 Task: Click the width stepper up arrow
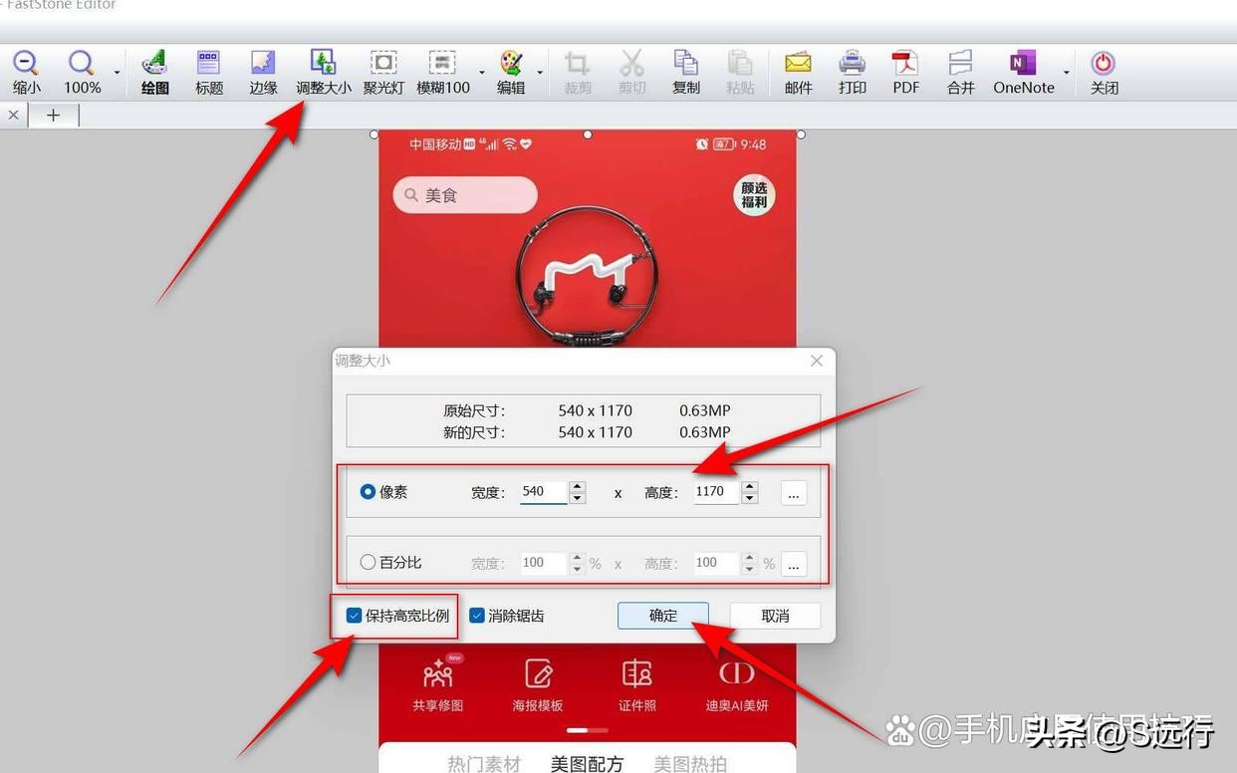click(x=578, y=486)
